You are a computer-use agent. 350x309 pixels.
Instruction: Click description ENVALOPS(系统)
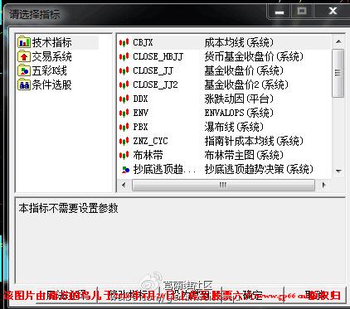239,113
